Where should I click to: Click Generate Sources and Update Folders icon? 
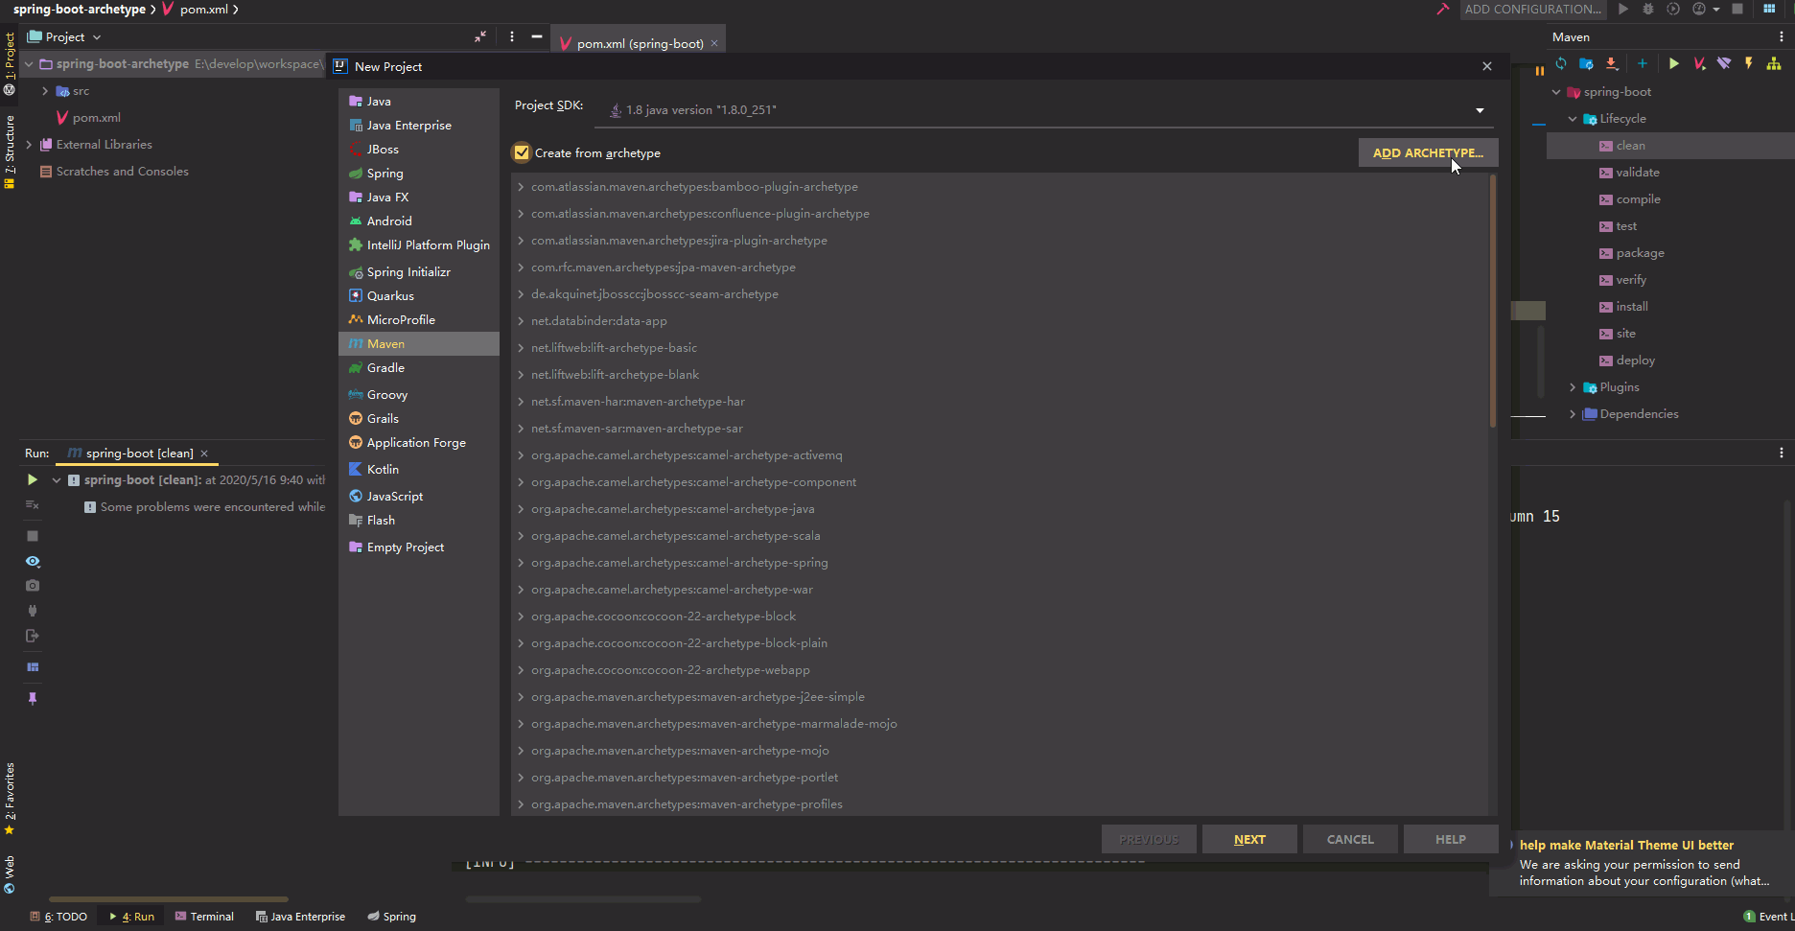click(x=1586, y=63)
